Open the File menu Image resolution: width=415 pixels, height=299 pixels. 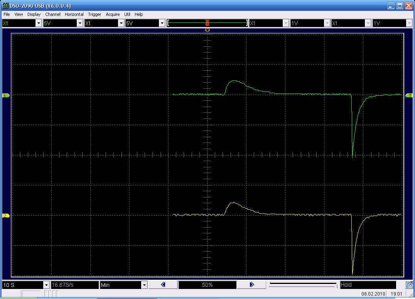[x=7, y=14]
